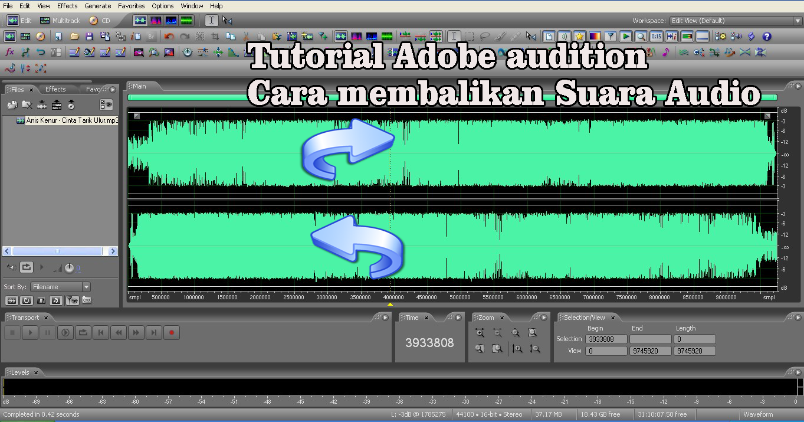
Task: Click the 0:15 time panel toggle icon
Action: point(657,37)
